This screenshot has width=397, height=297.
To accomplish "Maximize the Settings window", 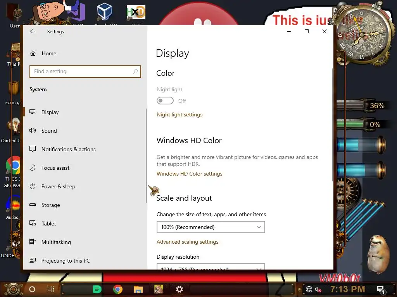I will point(307,31).
